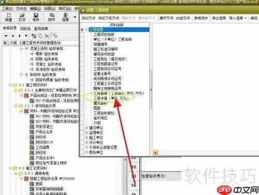The image size is (259, 195).
Task: Click the move-left arrow in tree toolbar
Action: click(6, 36)
